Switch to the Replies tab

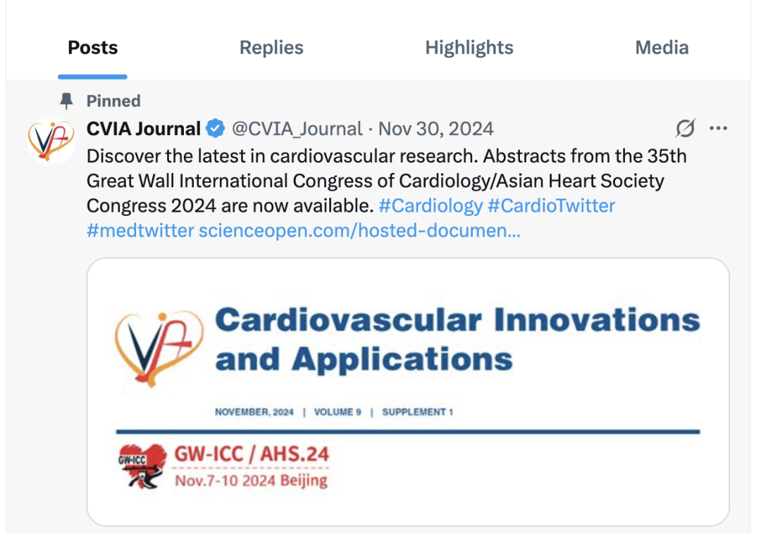click(x=271, y=48)
